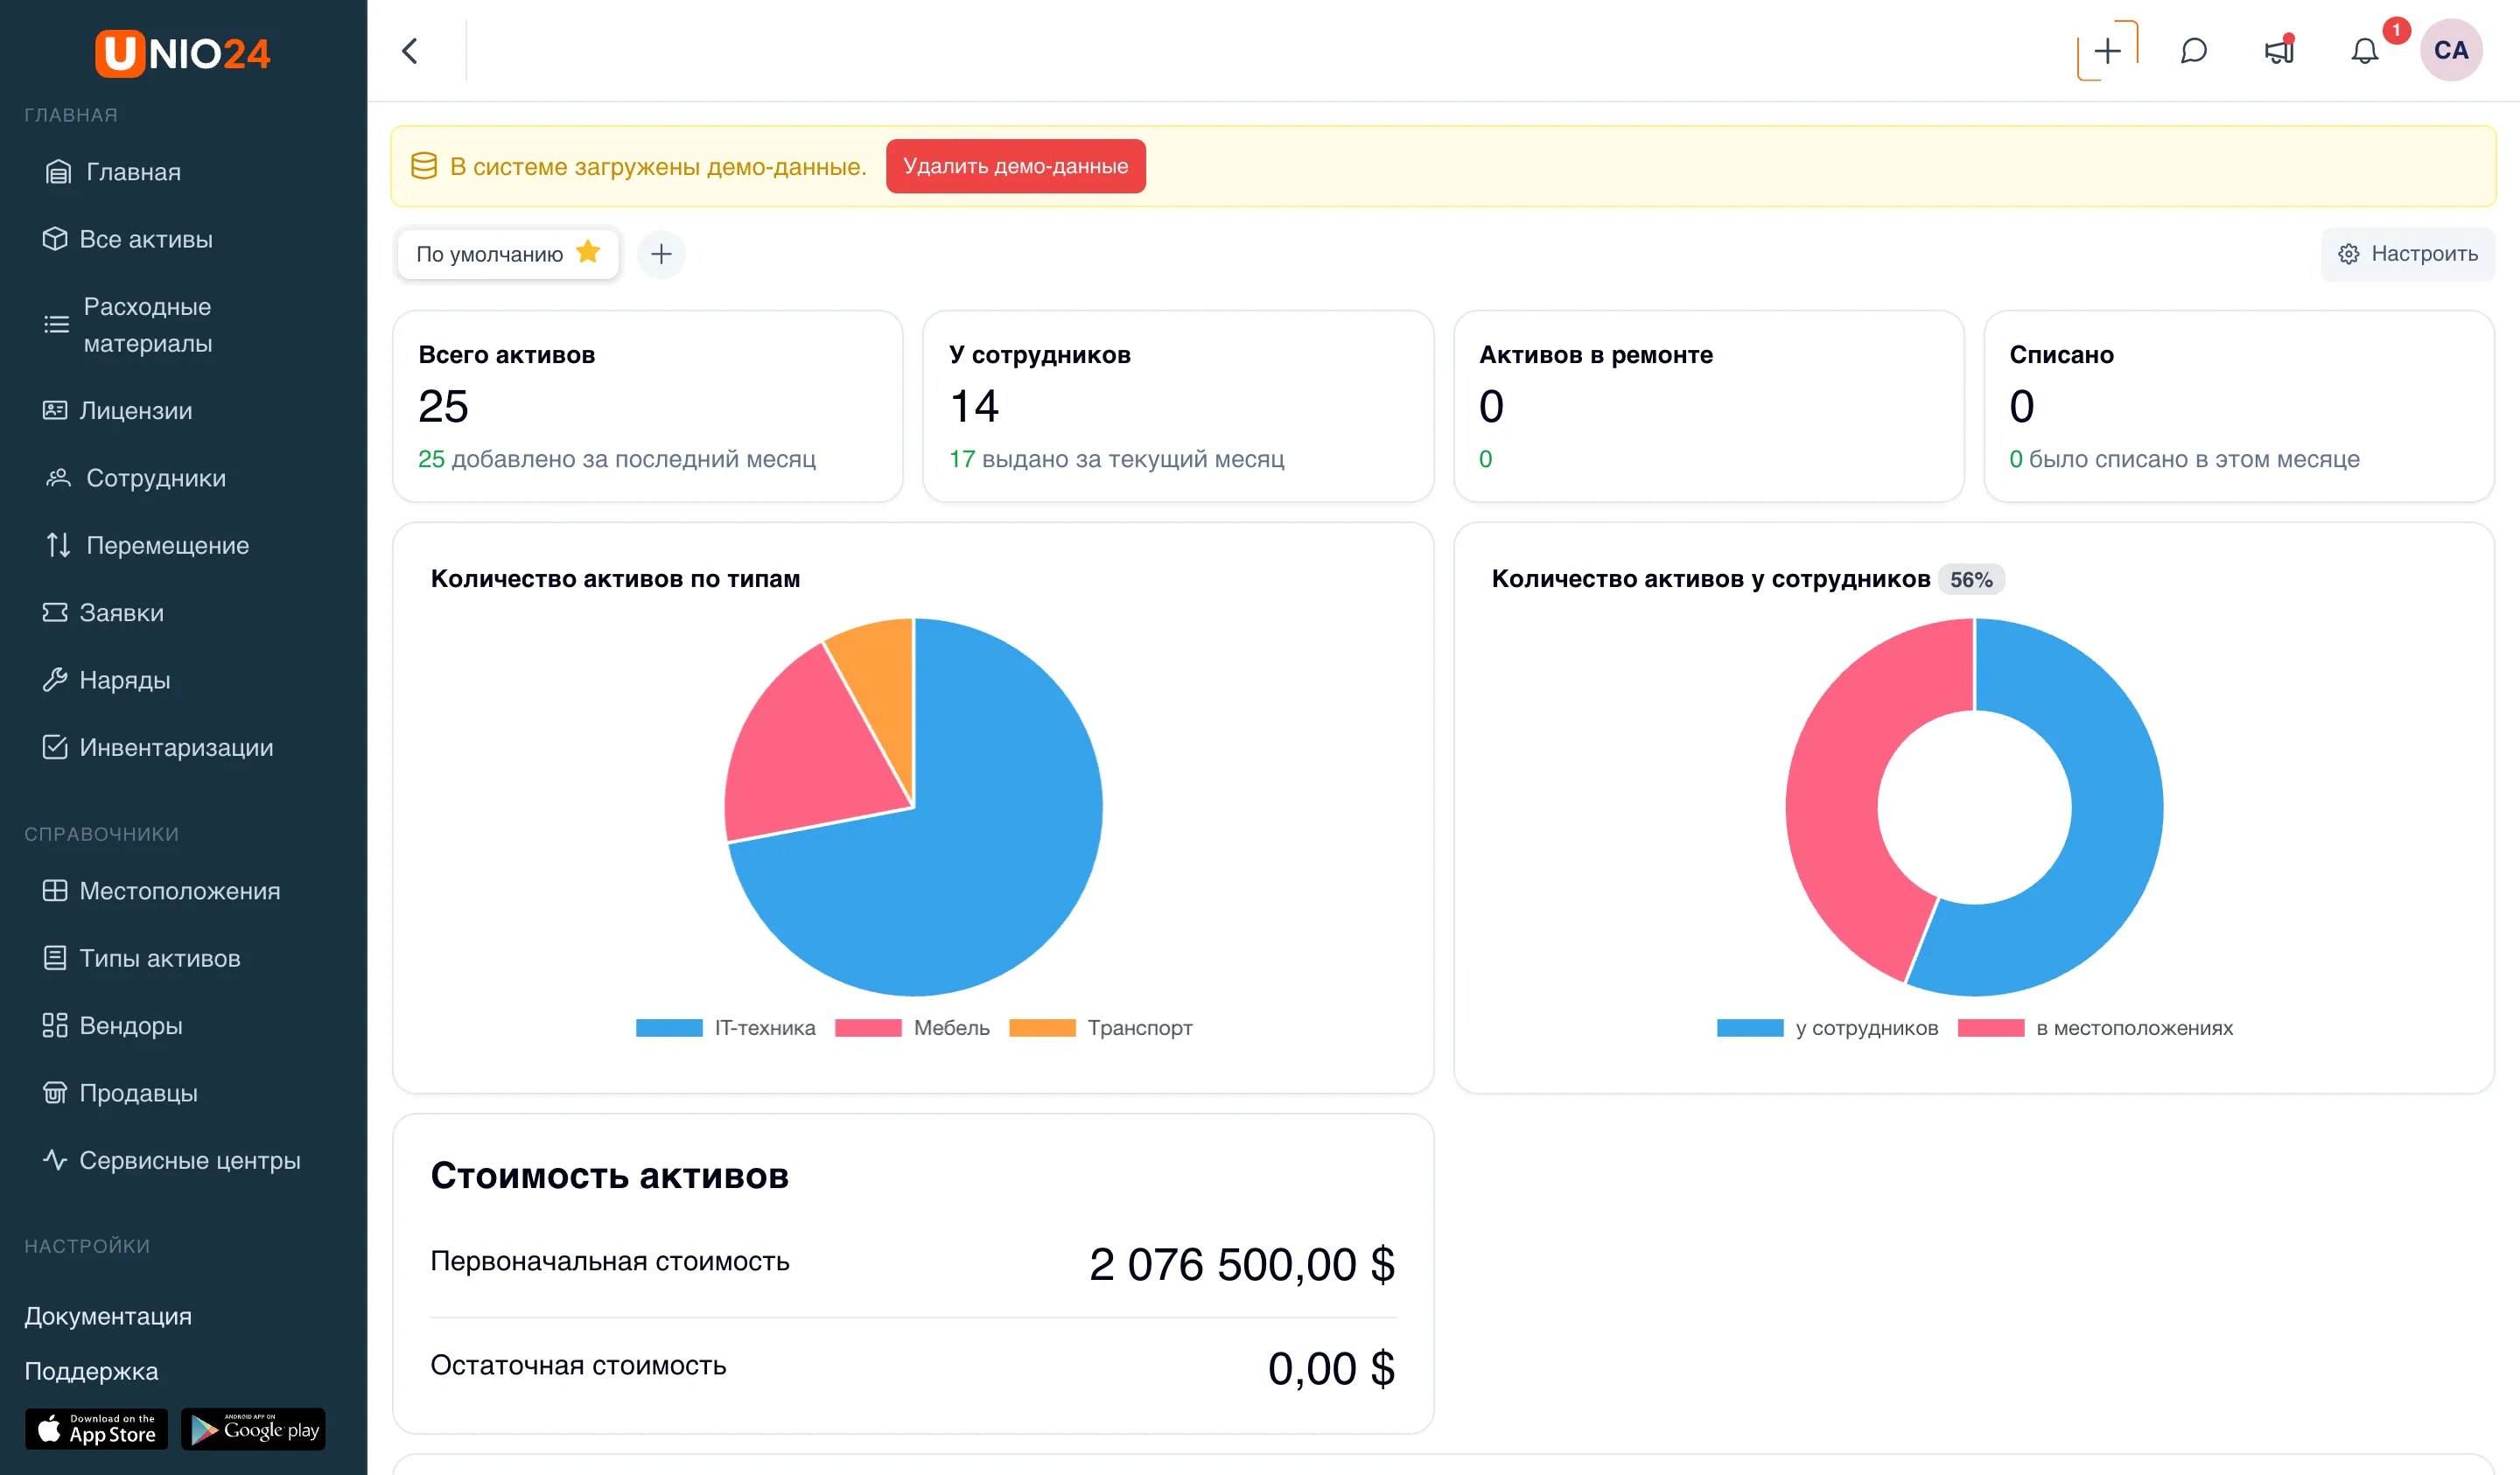This screenshot has width=2520, height=1475.
Task: Click the Расходные материалы list icon
Action: [x=57, y=324]
